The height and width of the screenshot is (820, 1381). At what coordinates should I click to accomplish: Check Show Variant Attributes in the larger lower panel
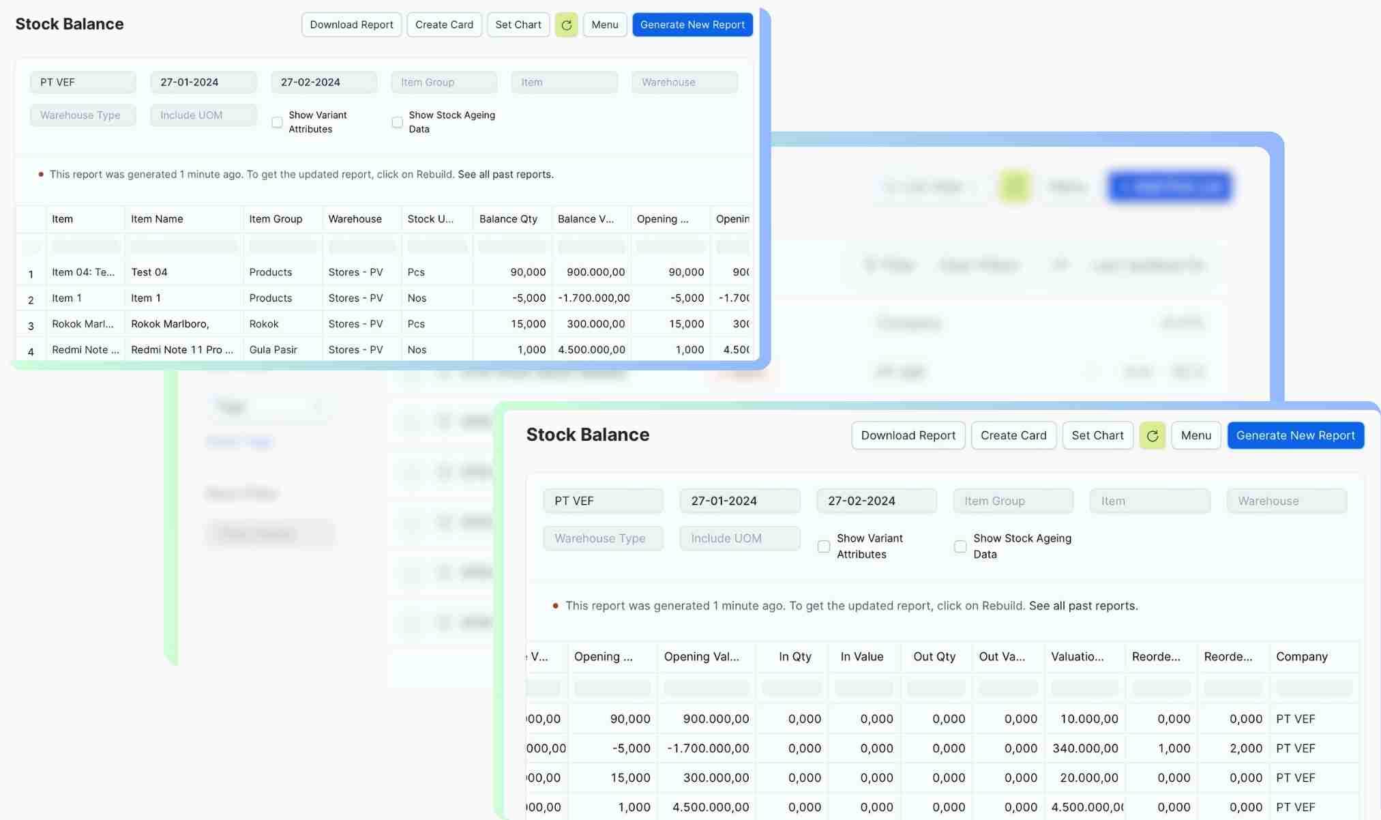click(824, 546)
